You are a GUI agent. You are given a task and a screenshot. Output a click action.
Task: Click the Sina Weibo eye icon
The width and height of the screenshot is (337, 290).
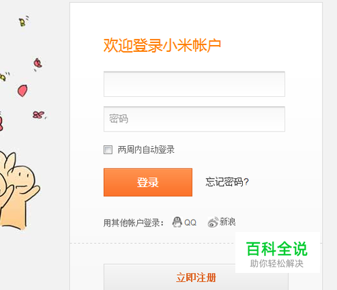(213, 222)
